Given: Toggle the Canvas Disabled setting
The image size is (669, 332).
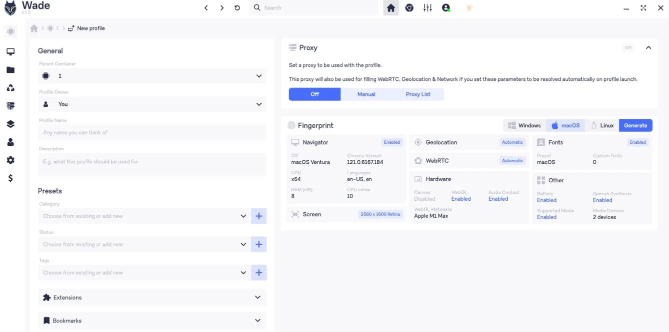Looking at the screenshot, I should click(x=424, y=199).
